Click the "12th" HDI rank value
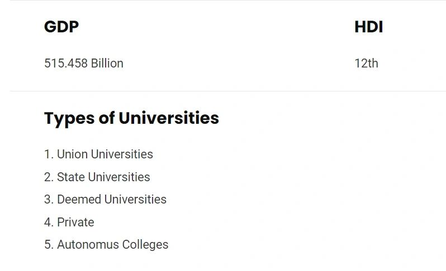This screenshot has height=271, width=446. tap(366, 64)
